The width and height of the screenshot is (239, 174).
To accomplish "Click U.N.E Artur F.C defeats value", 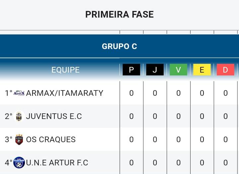I will click(x=226, y=163).
